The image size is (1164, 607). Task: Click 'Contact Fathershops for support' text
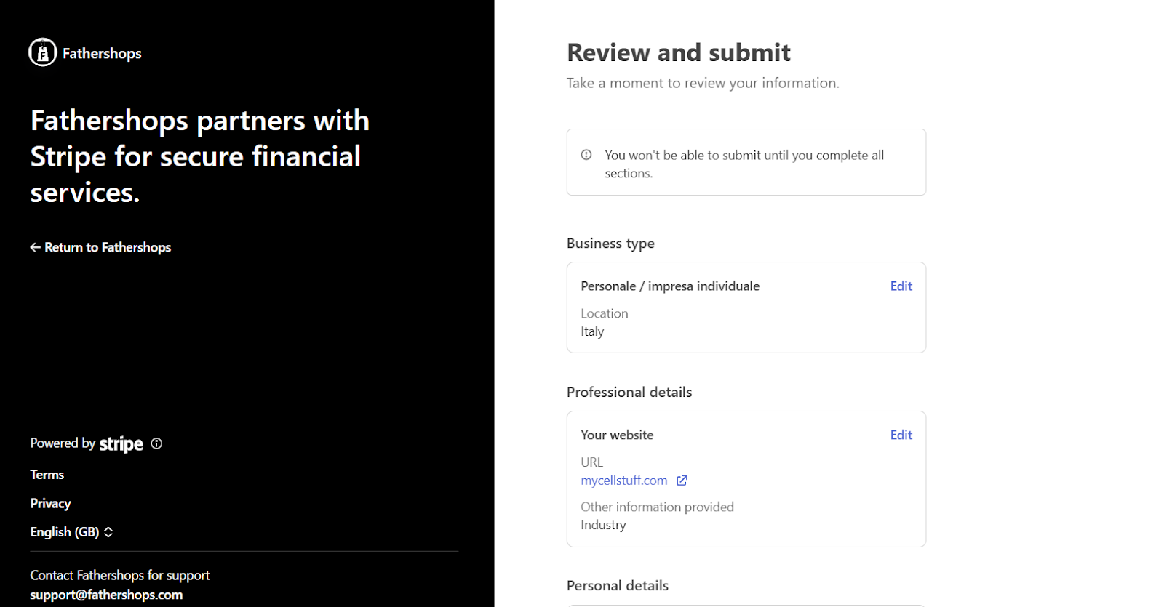tap(120, 575)
